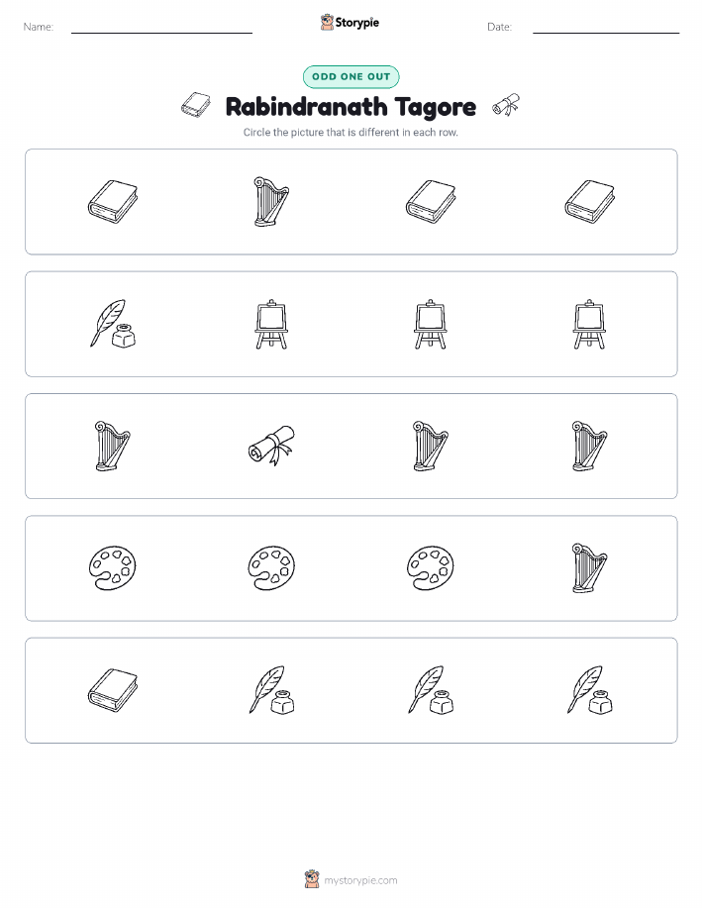
Task: Click the Date line field
Action: (606, 27)
